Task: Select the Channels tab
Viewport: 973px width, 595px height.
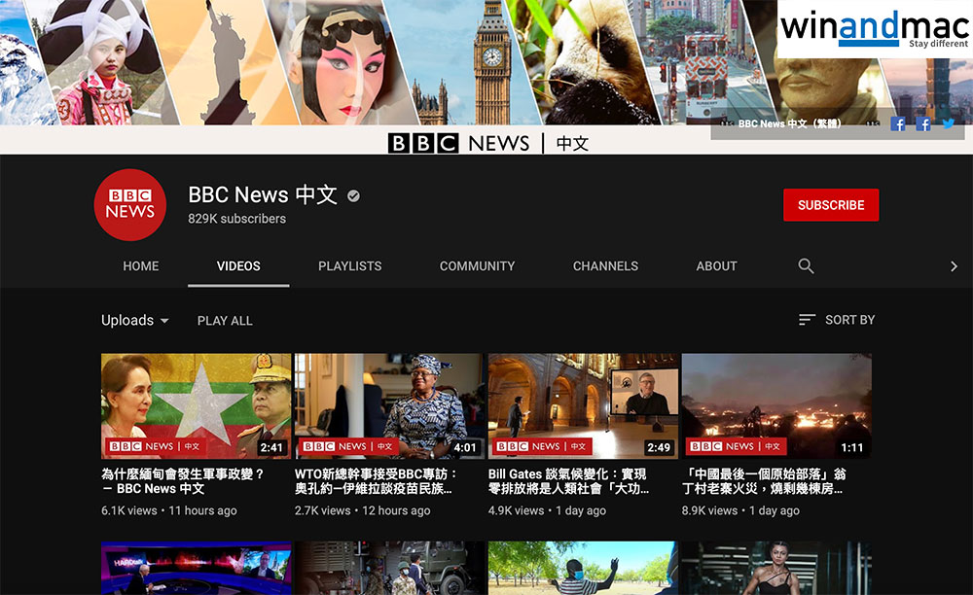Action: coord(605,265)
